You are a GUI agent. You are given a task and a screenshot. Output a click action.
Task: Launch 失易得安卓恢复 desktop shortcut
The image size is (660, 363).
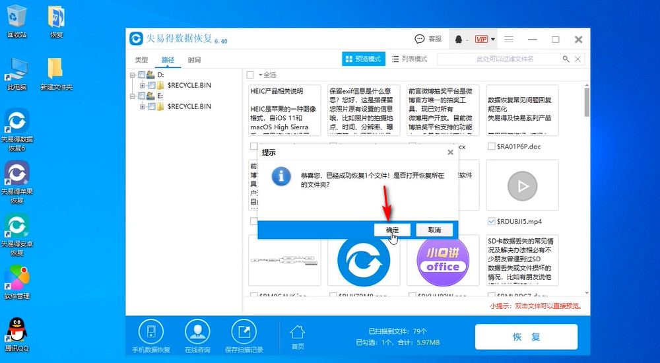coord(17,225)
